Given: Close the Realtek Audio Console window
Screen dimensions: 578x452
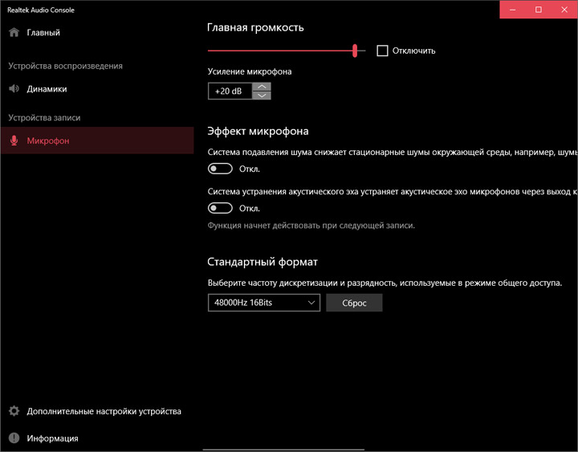Looking at the screenshot, I should [564, 10].
